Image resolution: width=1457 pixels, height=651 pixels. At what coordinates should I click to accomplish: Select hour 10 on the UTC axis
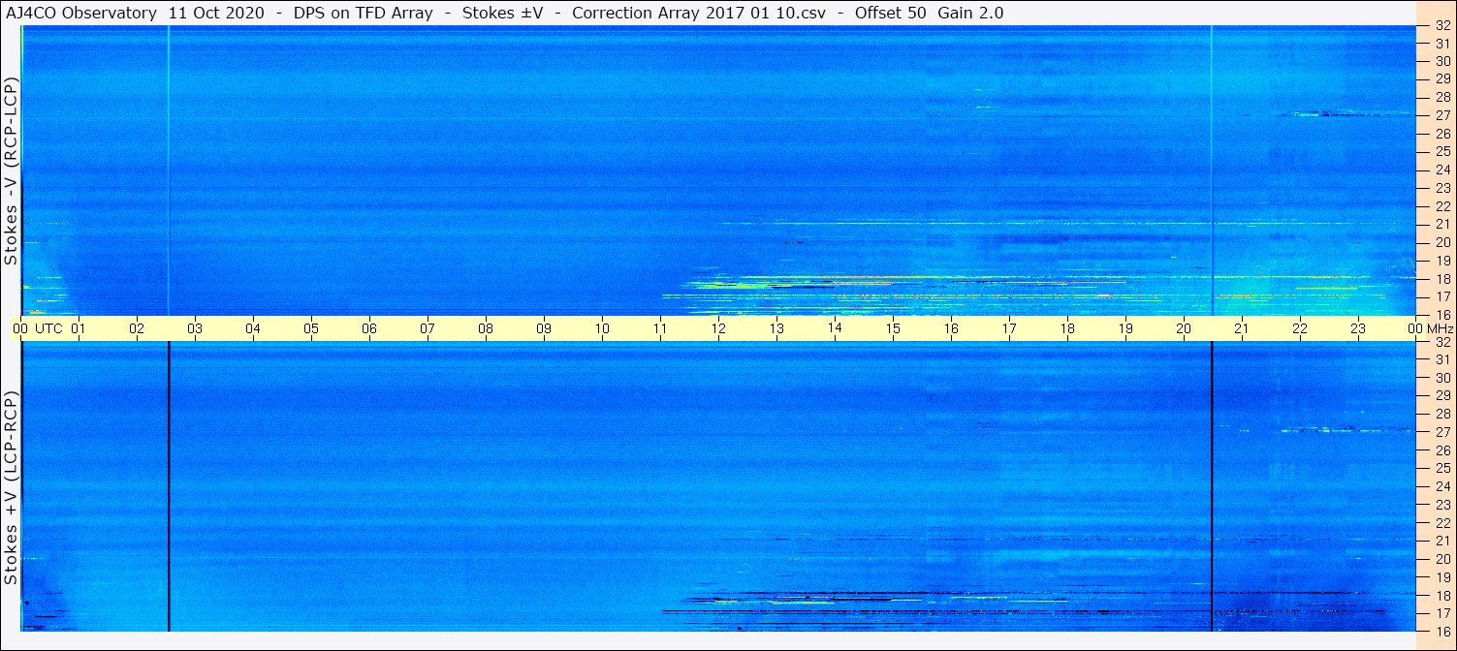coord(602,328)
